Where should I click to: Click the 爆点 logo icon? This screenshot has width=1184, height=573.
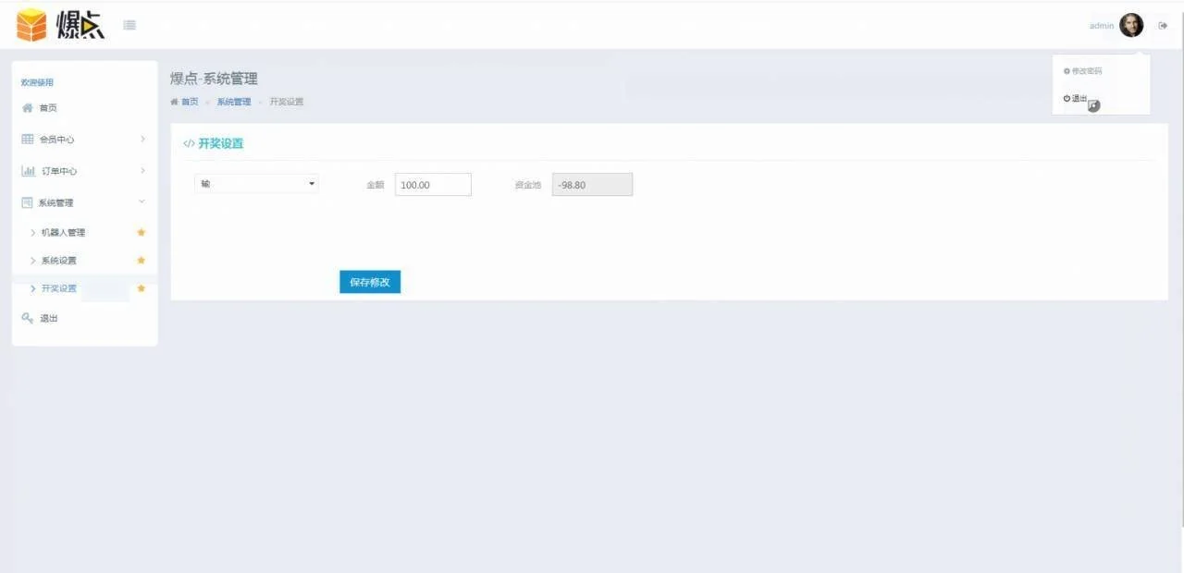(x=31, y=25)
